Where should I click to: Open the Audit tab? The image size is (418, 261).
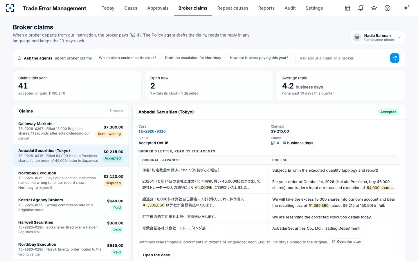290,8
